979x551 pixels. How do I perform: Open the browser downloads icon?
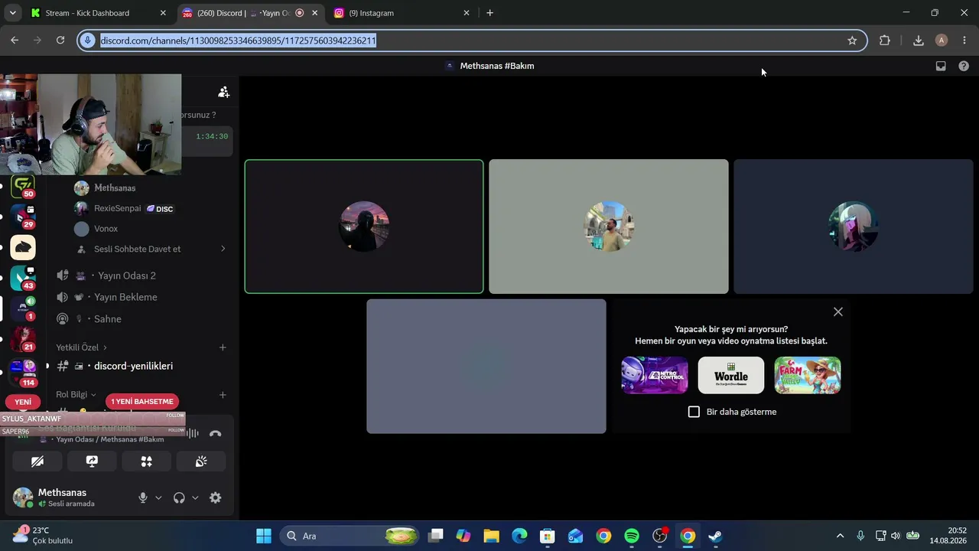tap(919, 41)
